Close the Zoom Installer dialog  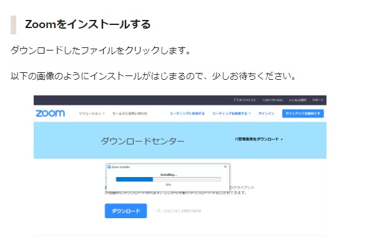click(225, 166)
